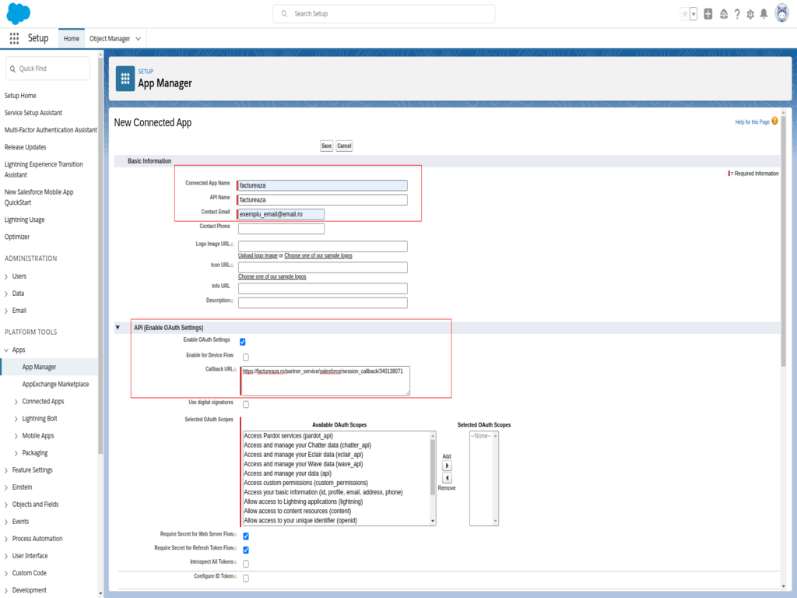Switch to the Home tab in Setup
This screenshot has height=598, width=797.
[71, 37]
